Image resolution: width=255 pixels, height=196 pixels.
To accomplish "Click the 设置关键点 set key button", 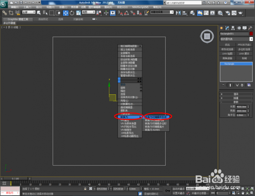I will (179, 193).
